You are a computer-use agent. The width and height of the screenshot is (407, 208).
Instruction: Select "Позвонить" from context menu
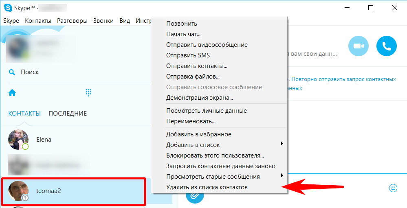click(181, 24)
